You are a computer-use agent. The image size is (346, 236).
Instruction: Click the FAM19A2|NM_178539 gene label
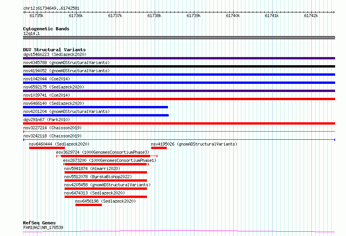[x=43, y=227]
